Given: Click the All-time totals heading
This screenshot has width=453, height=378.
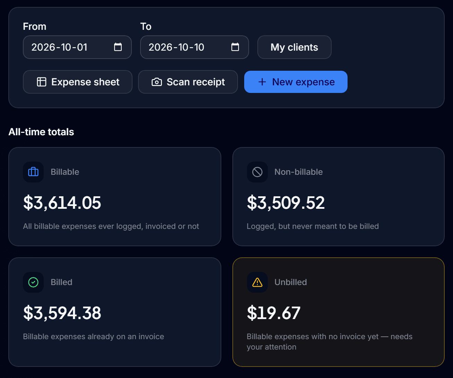Looking at the screenshot, I should tap(41, 132).
